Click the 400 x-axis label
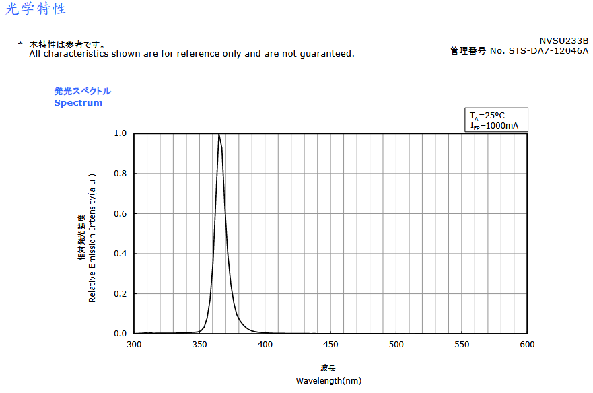This screenshot has width=593, height=393. 265,345
